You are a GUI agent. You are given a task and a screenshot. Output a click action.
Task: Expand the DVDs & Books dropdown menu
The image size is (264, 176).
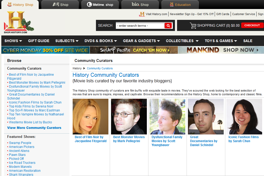[101, 41]
